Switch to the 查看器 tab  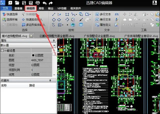tap(18, 8)
